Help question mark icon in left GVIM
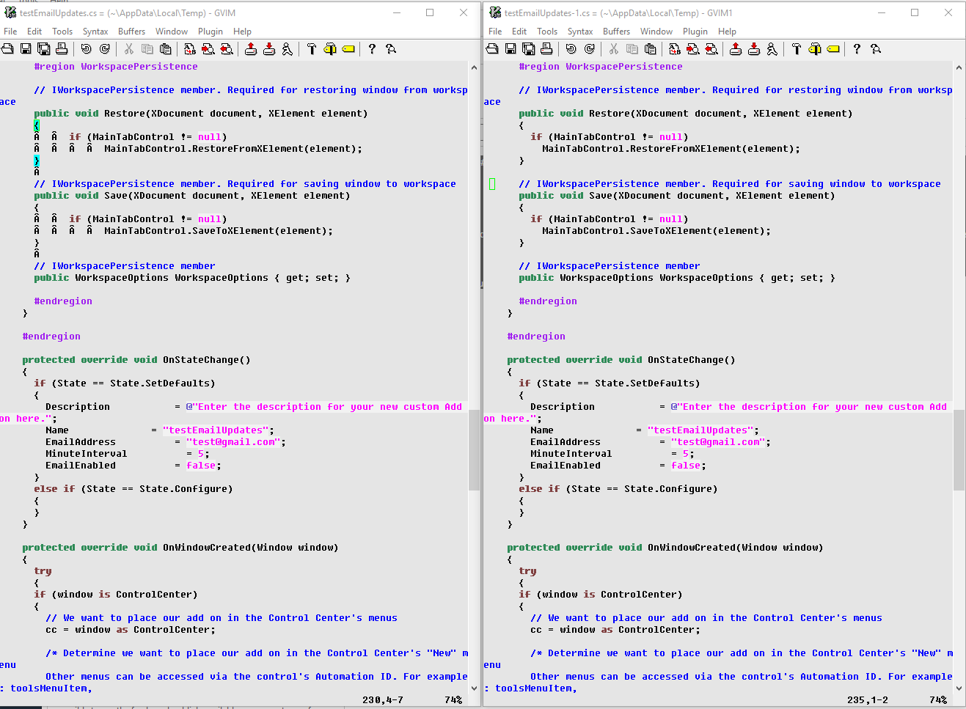 [x=372, y=49]
